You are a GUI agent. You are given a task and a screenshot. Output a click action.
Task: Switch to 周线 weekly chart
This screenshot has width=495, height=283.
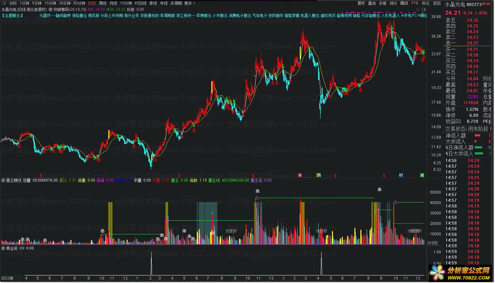click(x=103, y=3)
